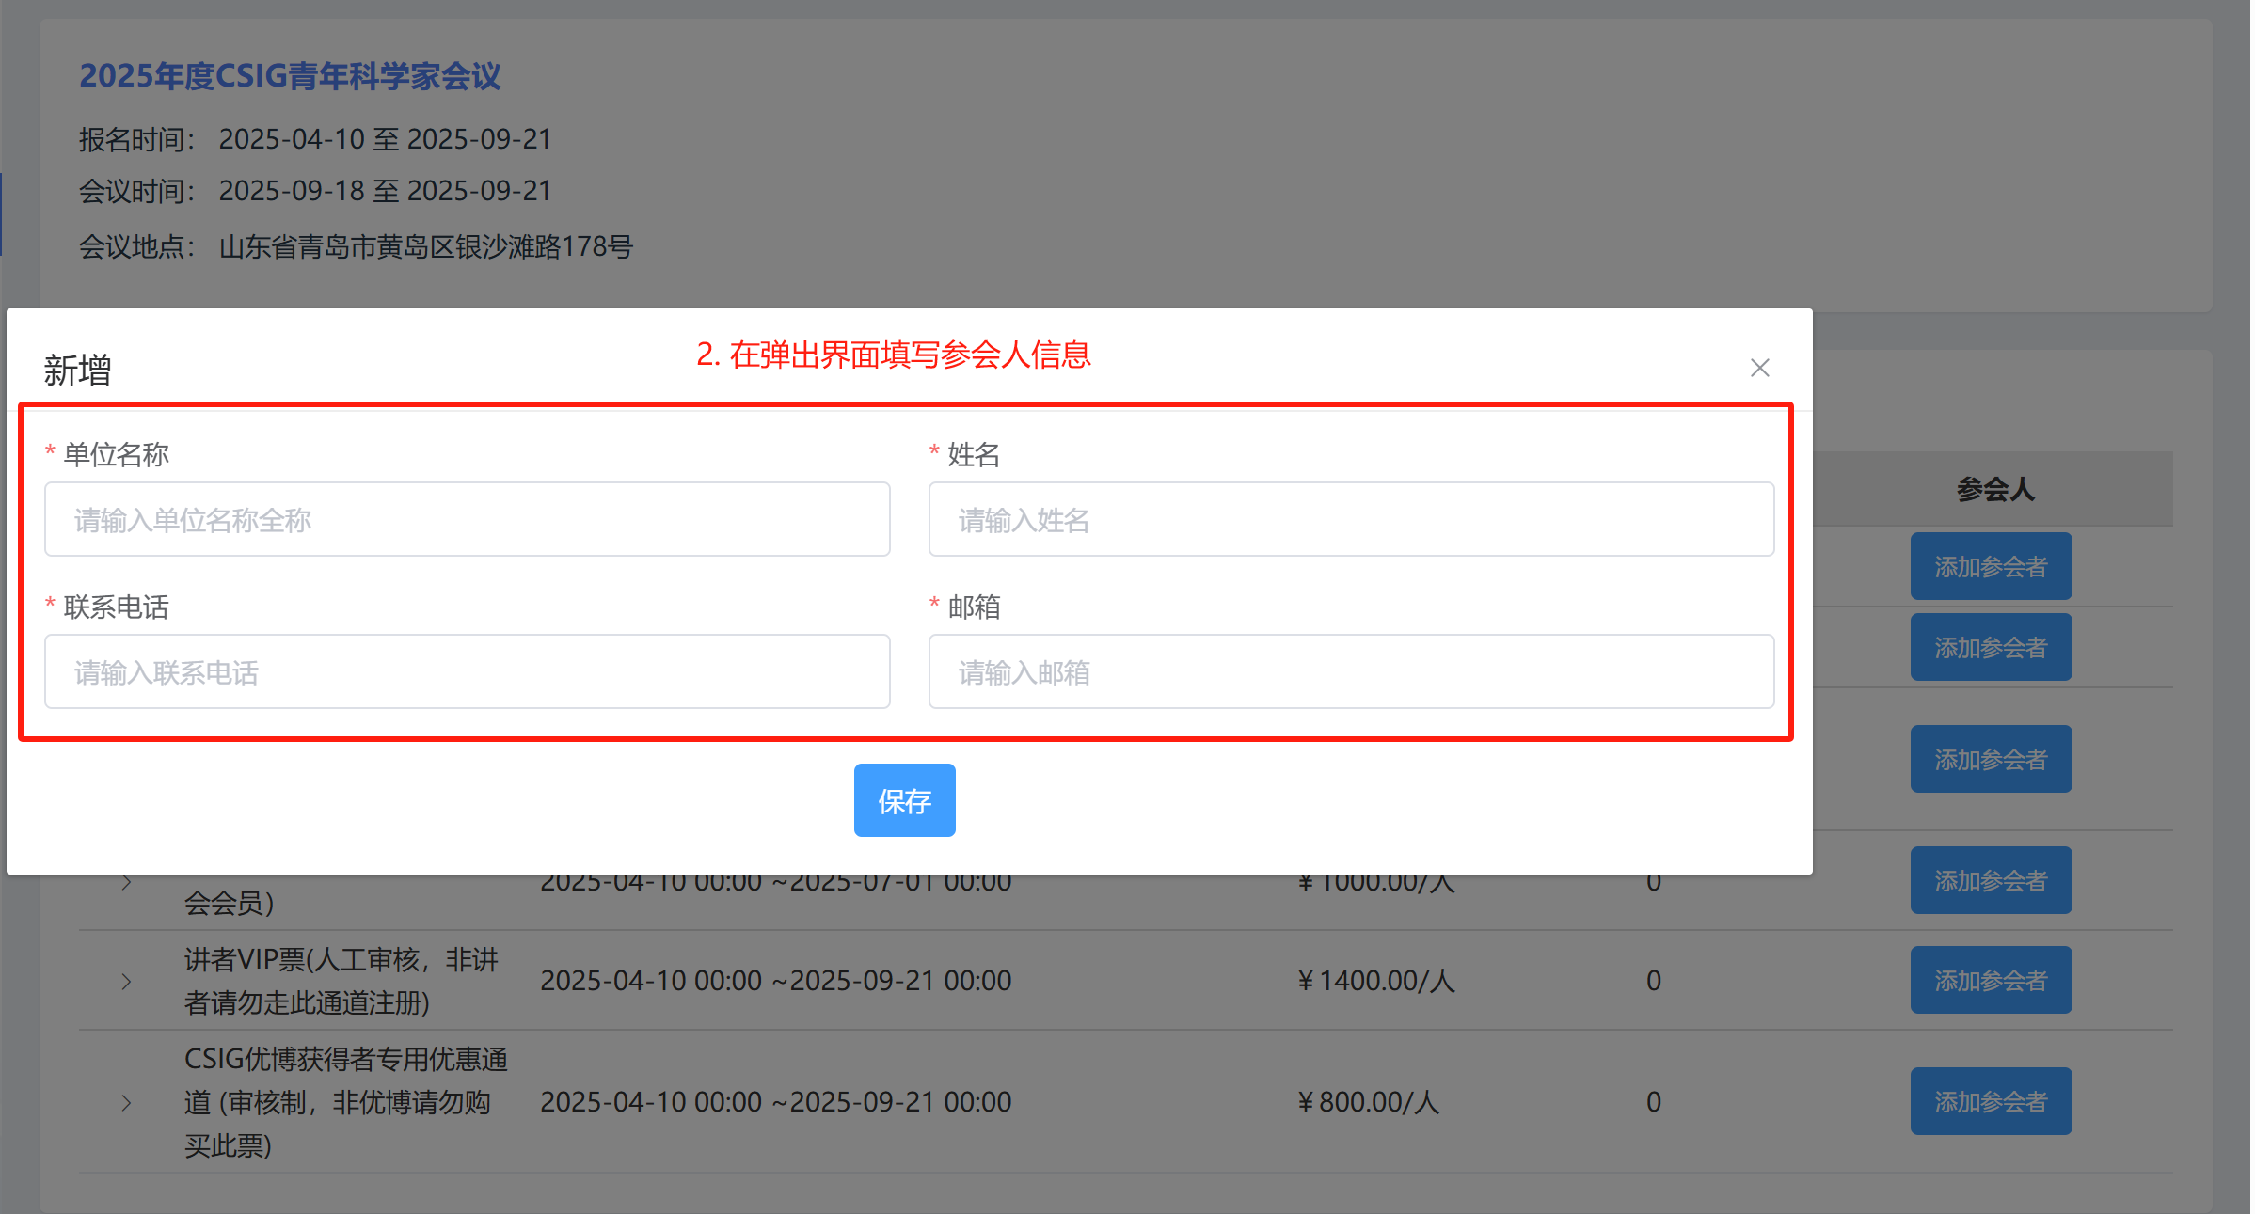Click the 姓名 input field
2255x1214 pixels.
[x=1350, y=520]
